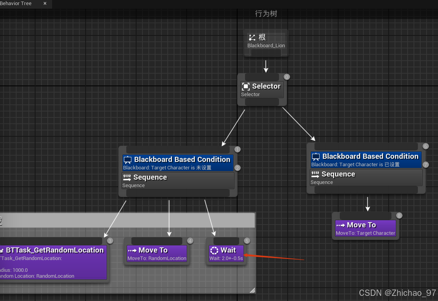Select the Move To RandomLocation task
438x301 pixels.
click(x=157, y=254)
